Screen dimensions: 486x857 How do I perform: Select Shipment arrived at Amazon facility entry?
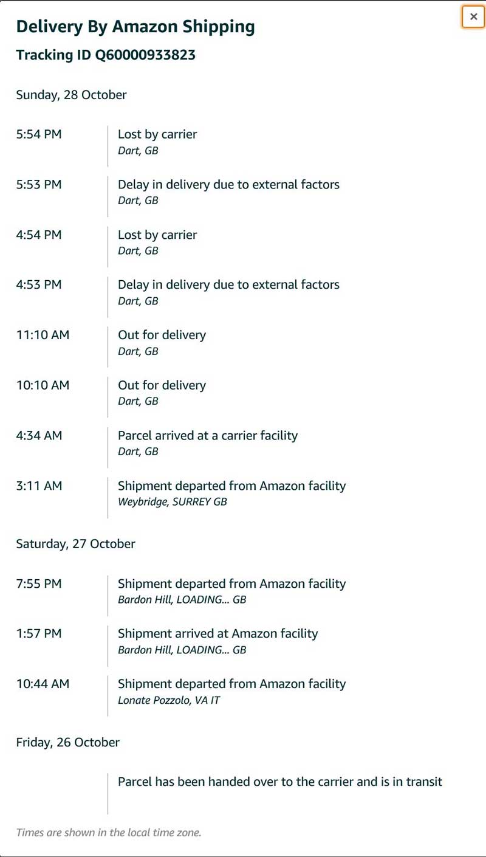(x=217, y=634)
